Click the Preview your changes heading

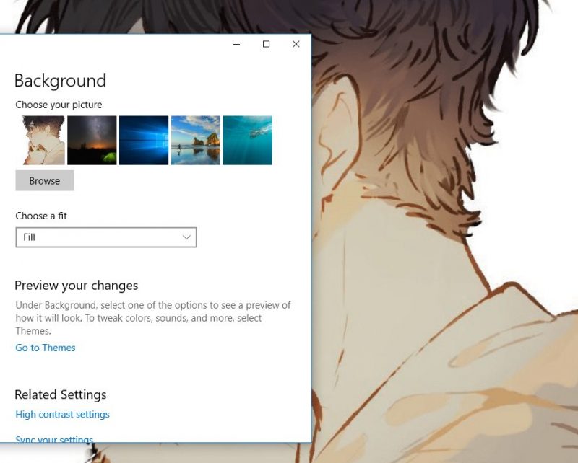[x=76, y=286]
